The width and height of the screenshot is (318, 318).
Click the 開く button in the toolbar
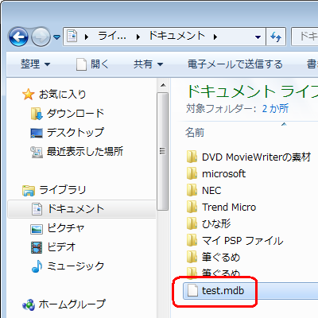(x=92, y=64)
